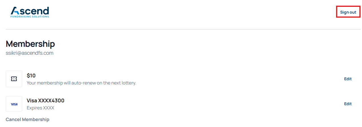
Task: Edit the Visa payment method
Action: coord(348,104)
